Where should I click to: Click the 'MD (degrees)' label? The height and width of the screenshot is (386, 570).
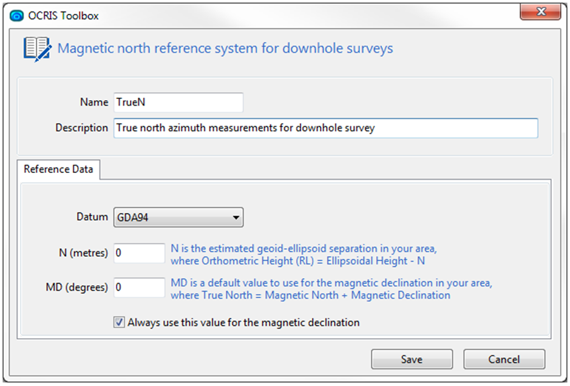(76, 288)
